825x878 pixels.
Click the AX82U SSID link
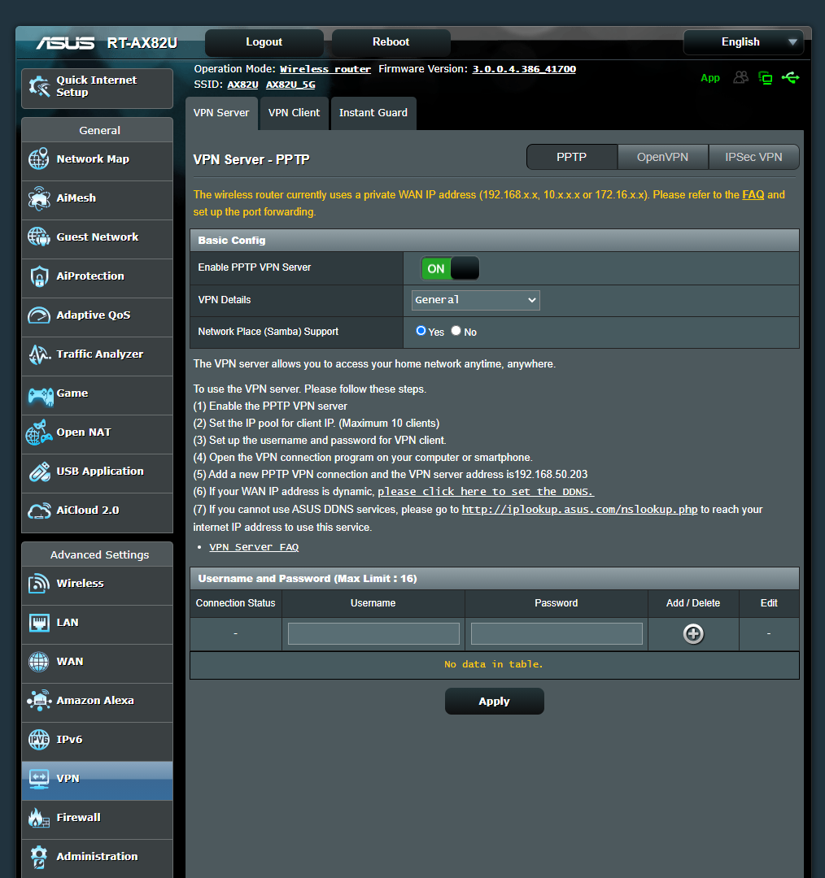point(242,85)
